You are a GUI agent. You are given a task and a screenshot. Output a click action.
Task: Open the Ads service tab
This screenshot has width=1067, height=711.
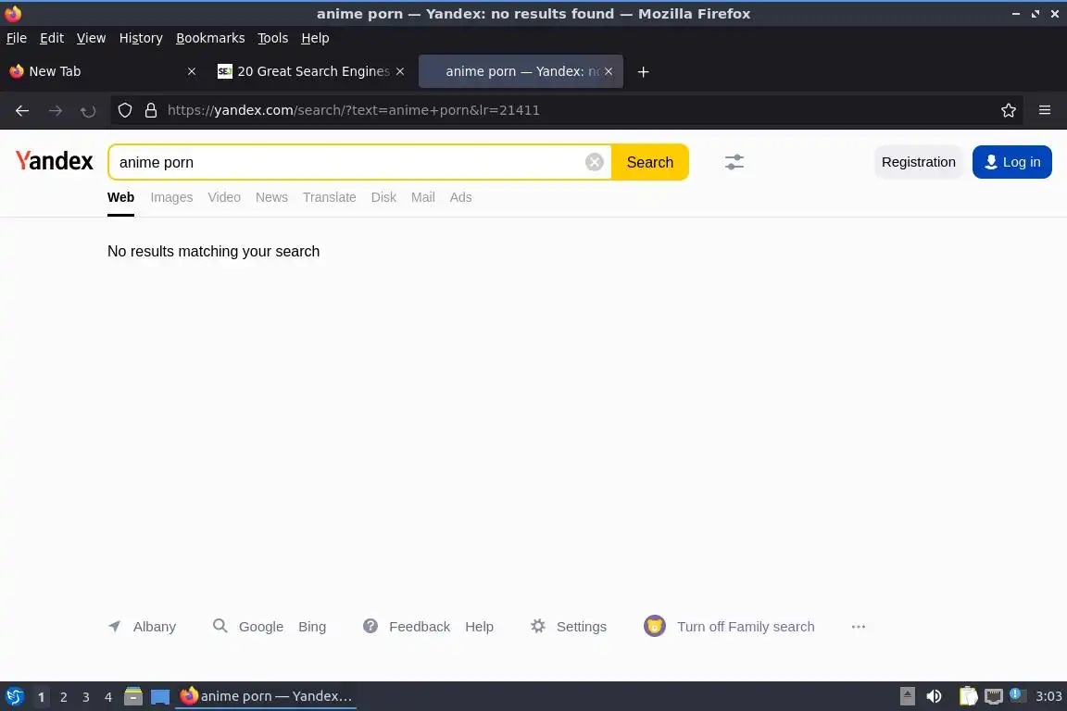click(x=460, y=197)
